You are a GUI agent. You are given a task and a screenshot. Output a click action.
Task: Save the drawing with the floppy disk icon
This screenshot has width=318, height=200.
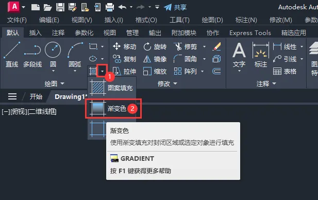60,8
